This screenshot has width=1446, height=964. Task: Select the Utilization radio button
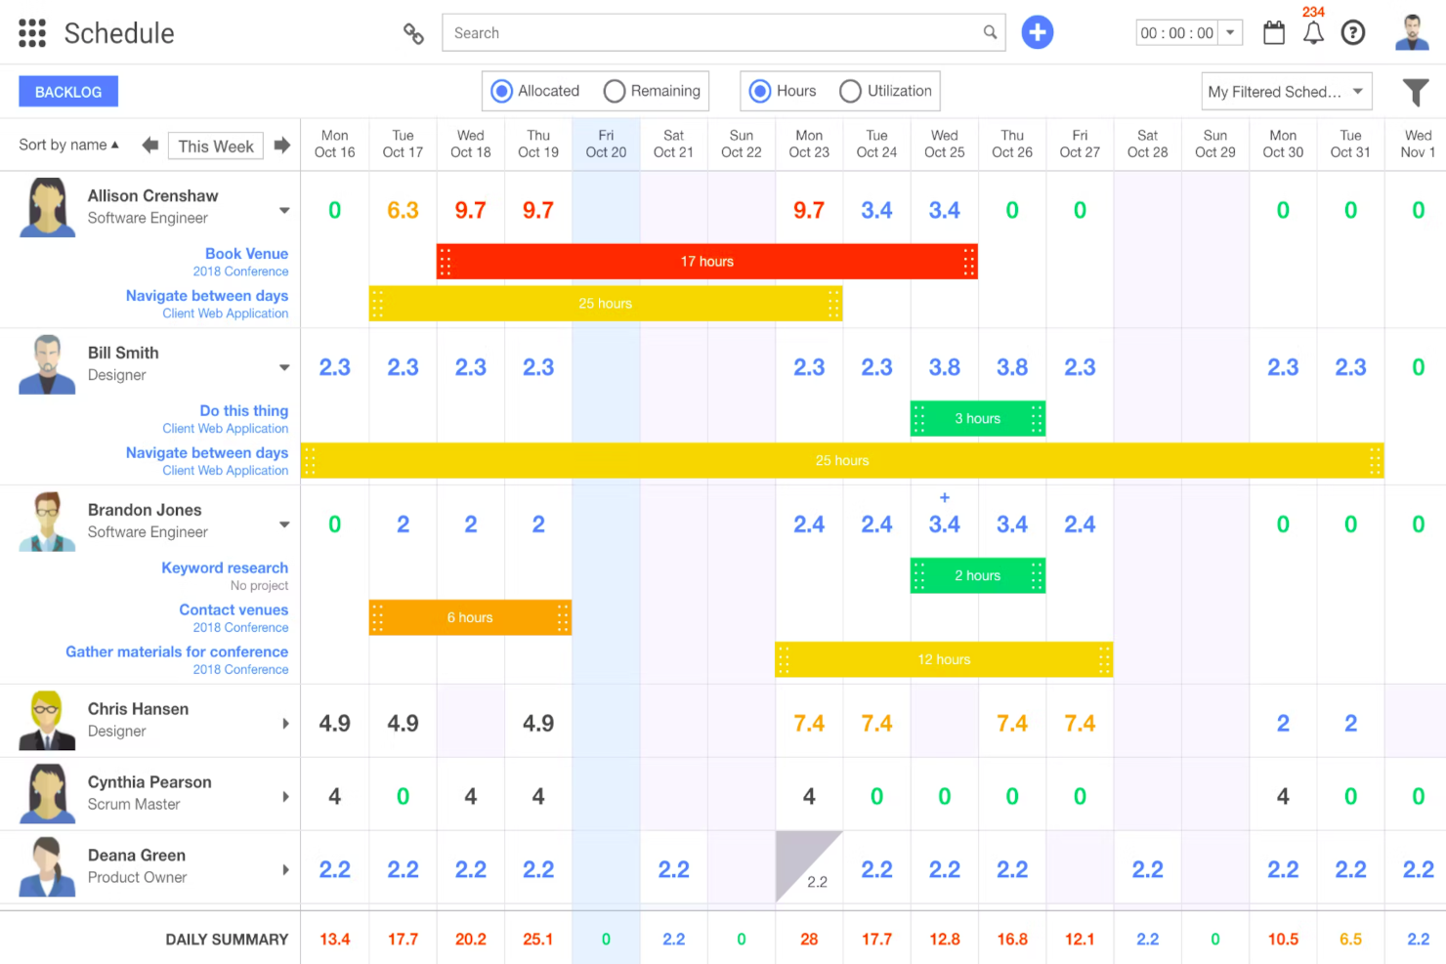point(851,91)
